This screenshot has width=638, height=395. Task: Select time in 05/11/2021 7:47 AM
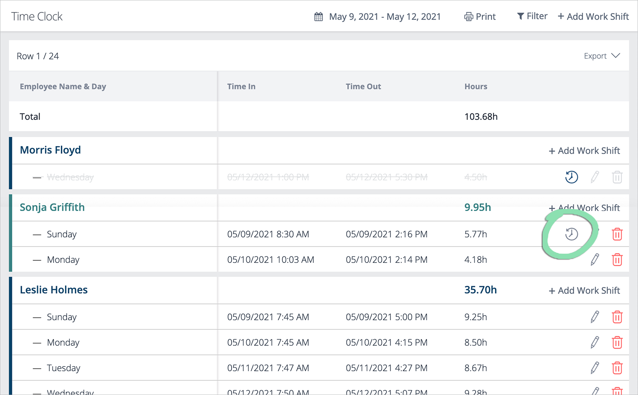[x=268, y=368]
